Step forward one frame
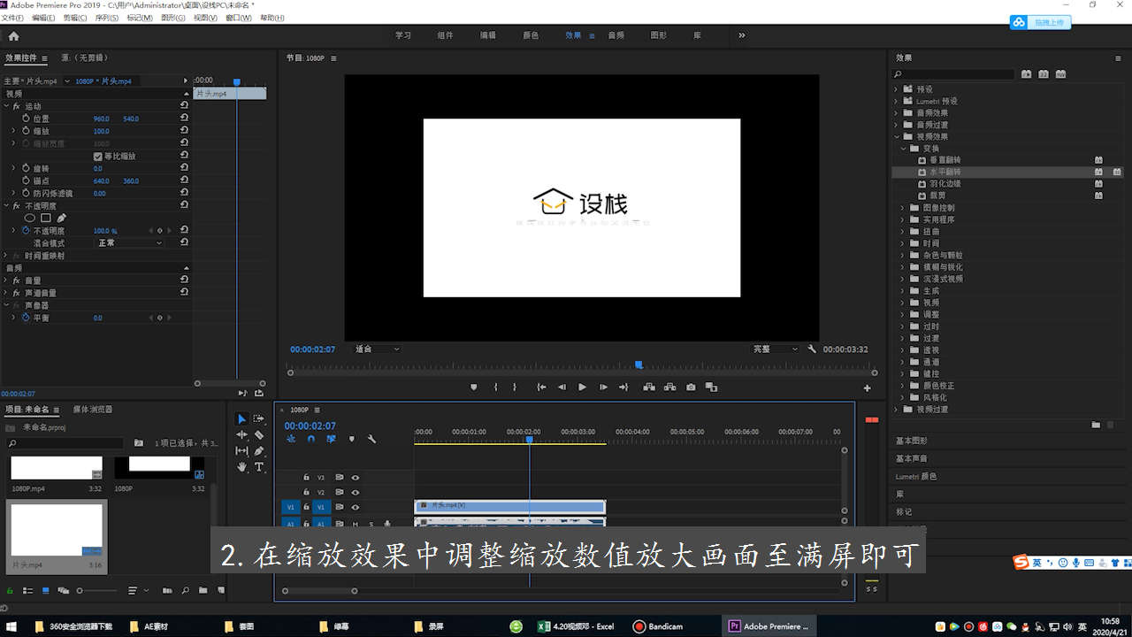Image resolution: width=1132 pixels, height=637 pixels. tap(603, 387)
